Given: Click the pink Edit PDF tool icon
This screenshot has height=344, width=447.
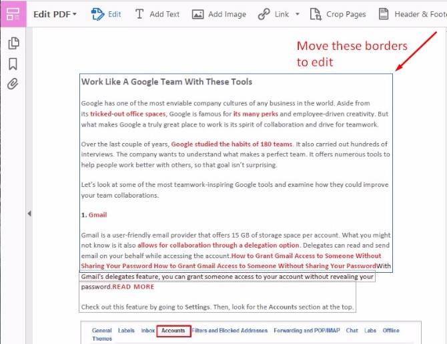Looking at the screenshot, I should pos(13,14).
